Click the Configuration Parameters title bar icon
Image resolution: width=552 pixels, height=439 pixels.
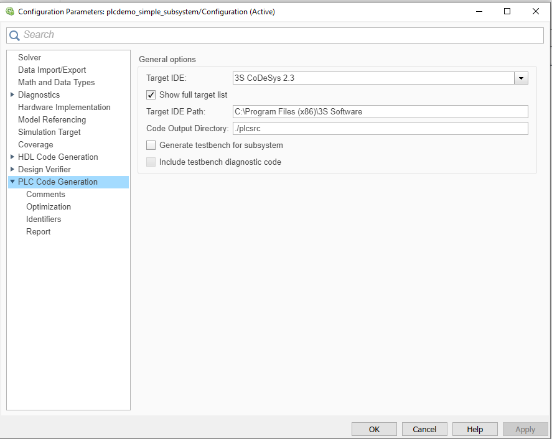coord(9,11)
